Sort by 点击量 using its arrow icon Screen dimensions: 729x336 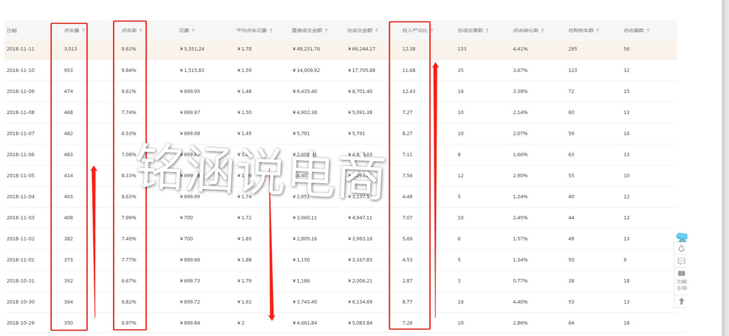click(x=83, y=31)
